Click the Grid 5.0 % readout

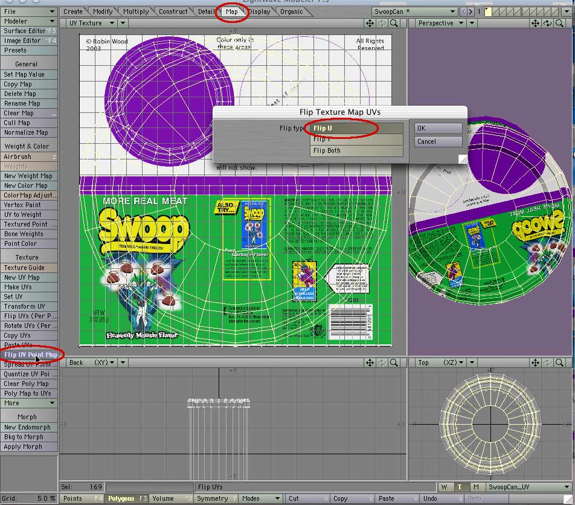29,498
